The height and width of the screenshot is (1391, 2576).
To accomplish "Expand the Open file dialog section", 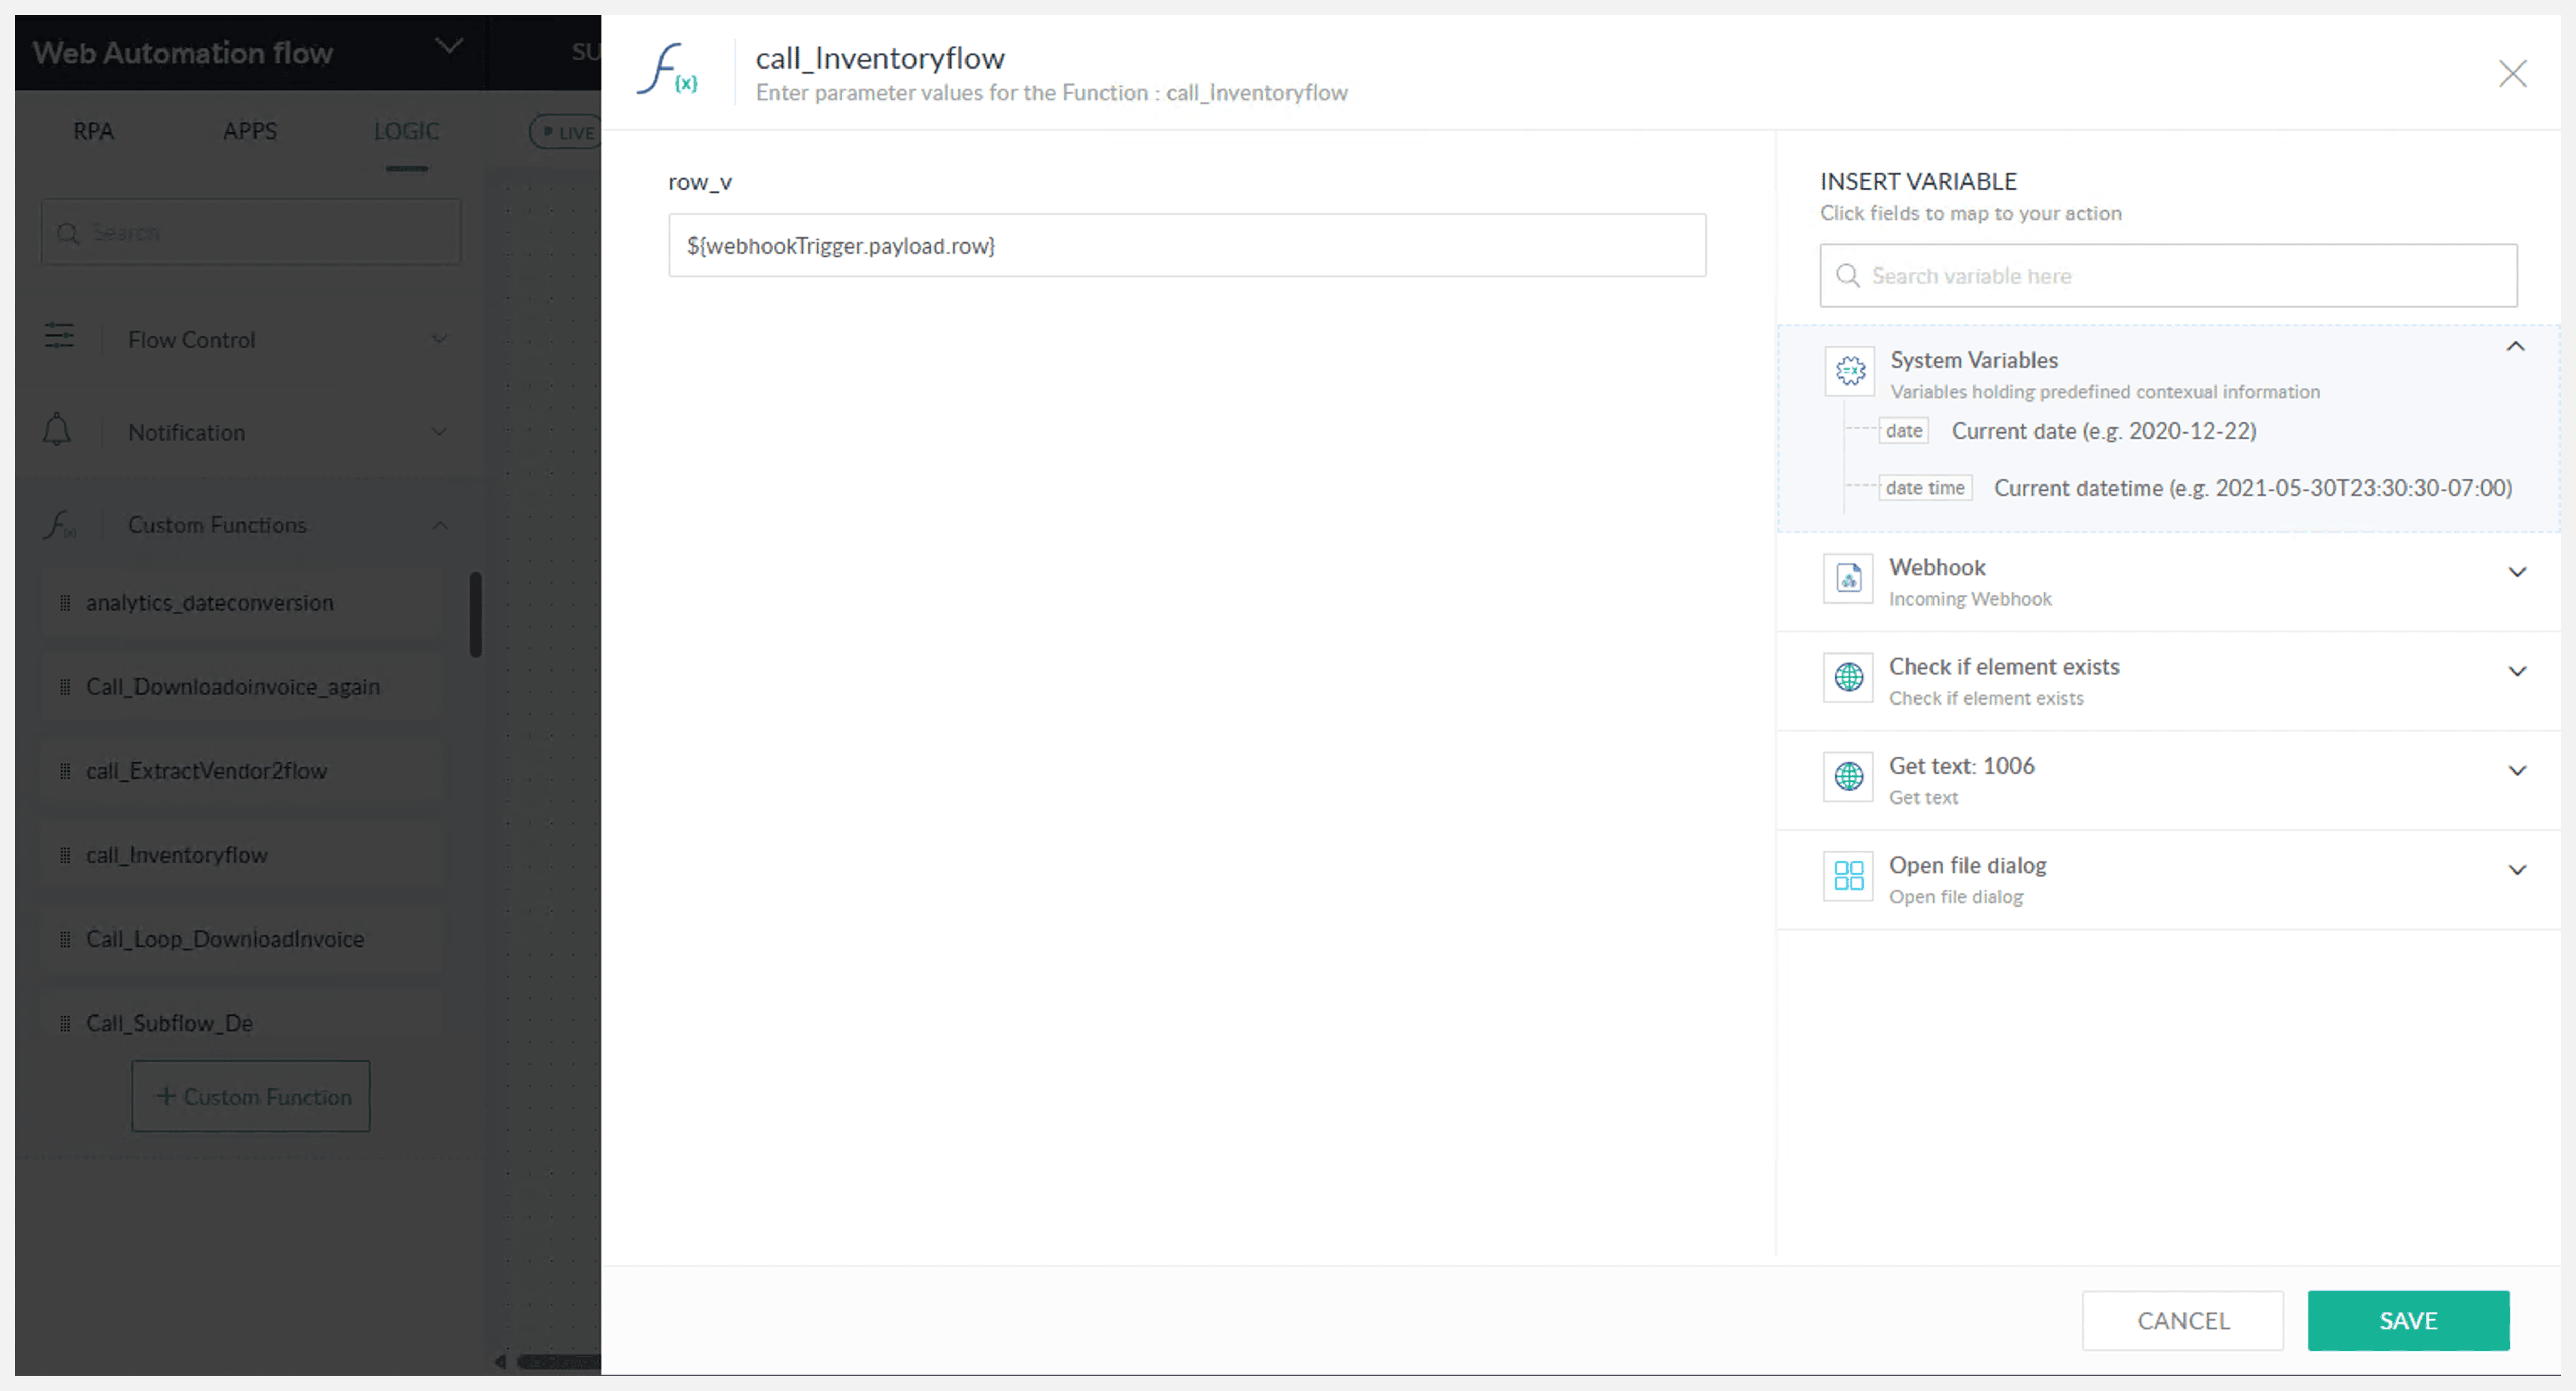I will [2516, 870].
